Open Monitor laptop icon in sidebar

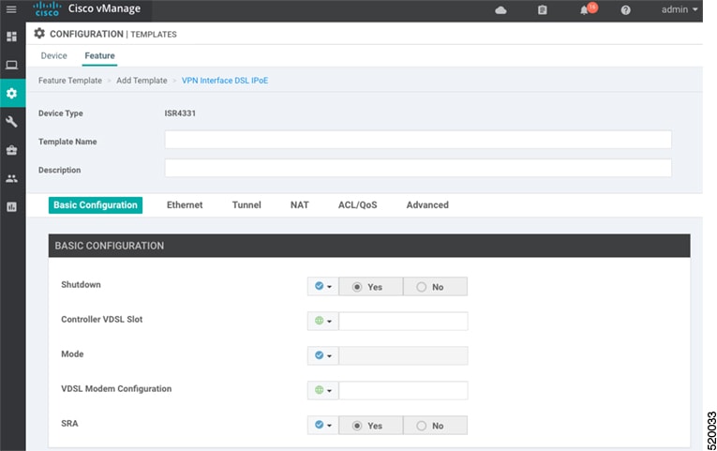click(12, 65)
